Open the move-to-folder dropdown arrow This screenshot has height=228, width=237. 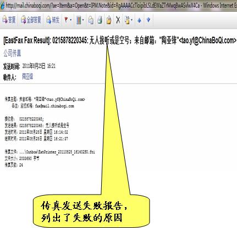pos(132,20)
